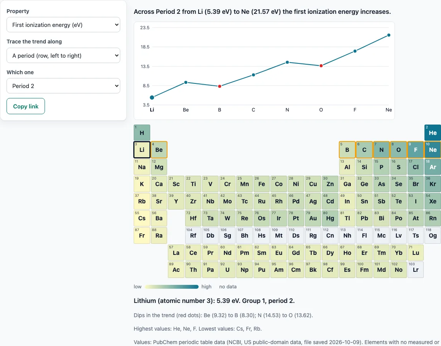441x346 pixels.
Task: Select the Cesium (Cs) element cell
Action: click(x=142, y=218)
